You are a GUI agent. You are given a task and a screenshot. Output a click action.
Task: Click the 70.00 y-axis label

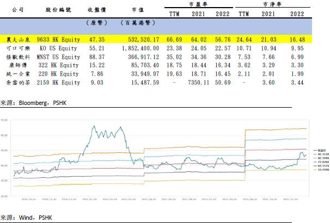[x=4, y=120]
